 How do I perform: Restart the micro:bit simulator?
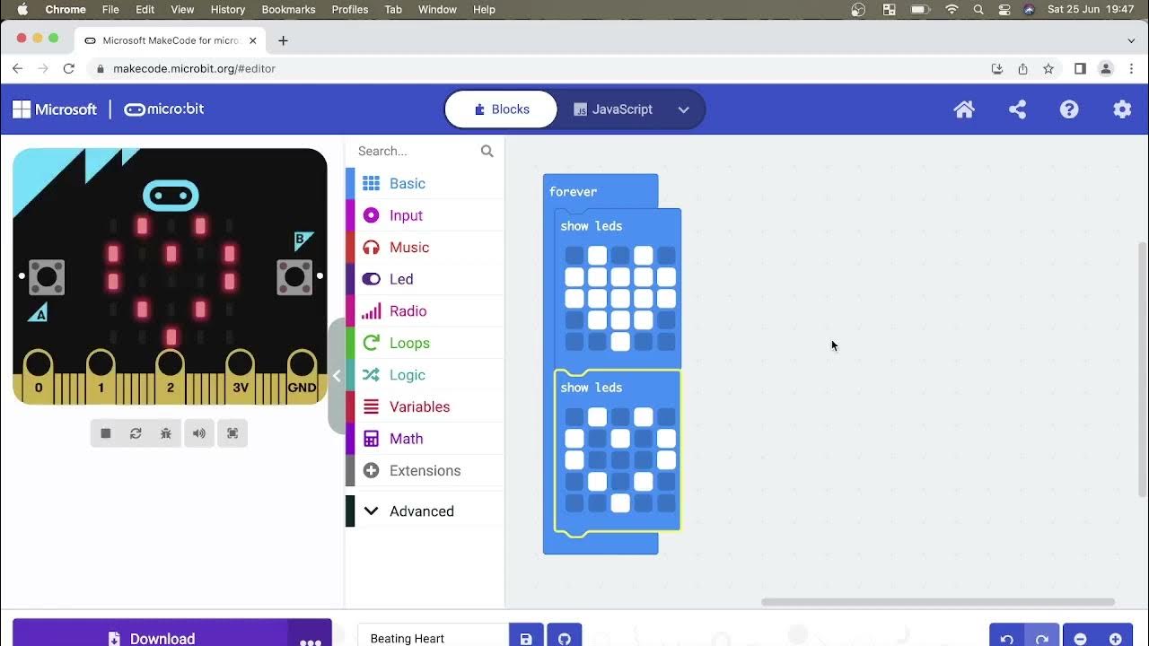136,433
